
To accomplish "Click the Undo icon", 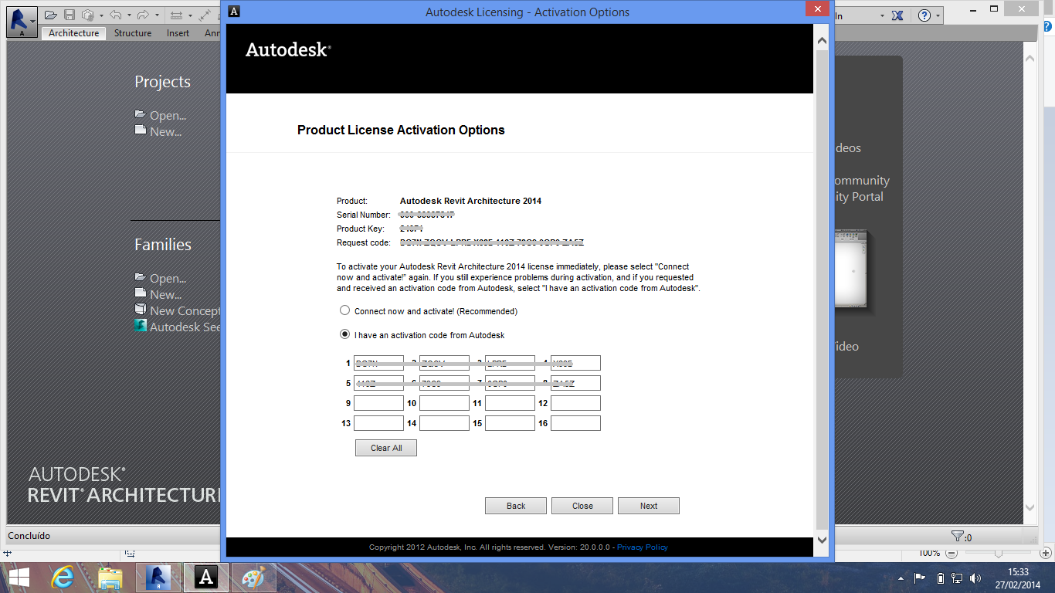I will click(x=116, y=14).
